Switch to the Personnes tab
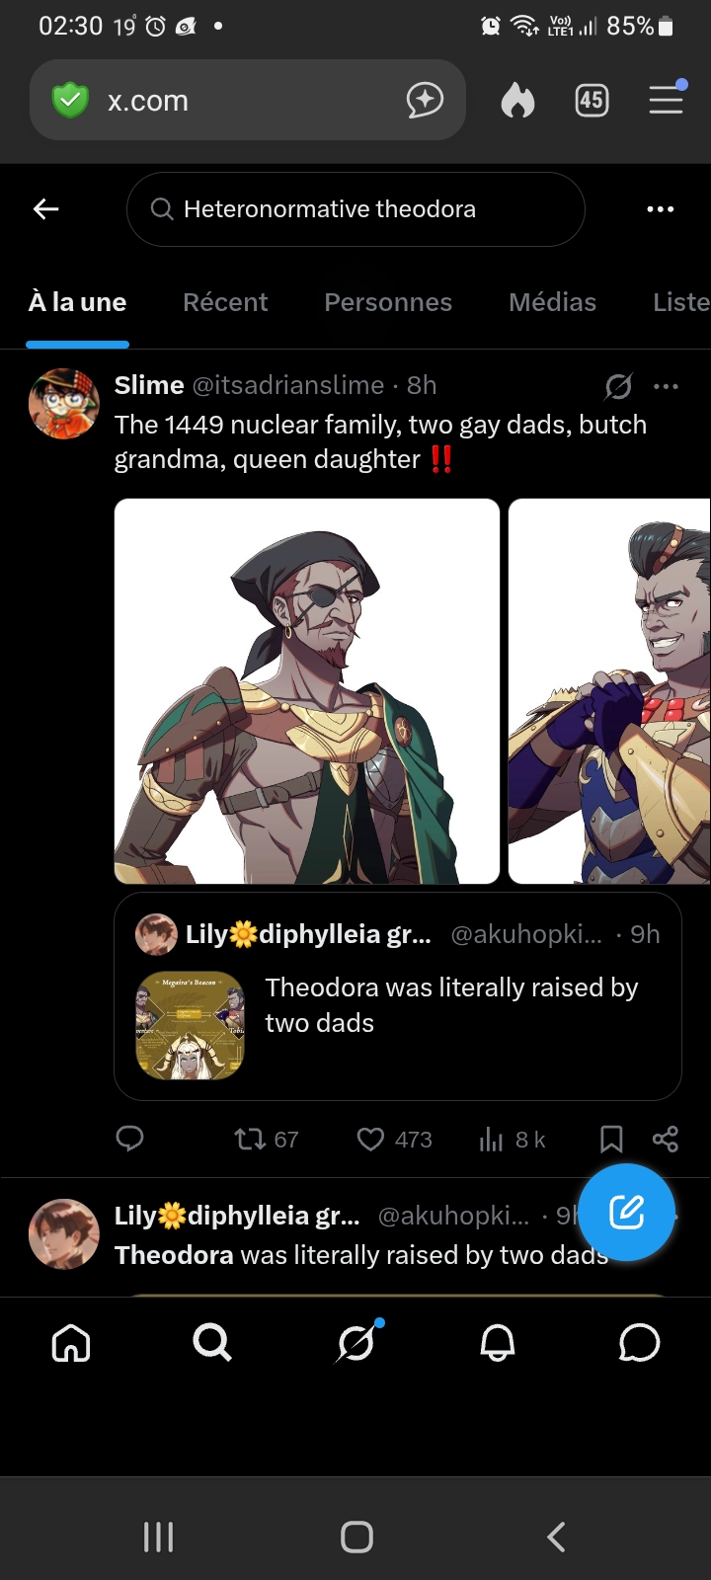 (388, 302)
